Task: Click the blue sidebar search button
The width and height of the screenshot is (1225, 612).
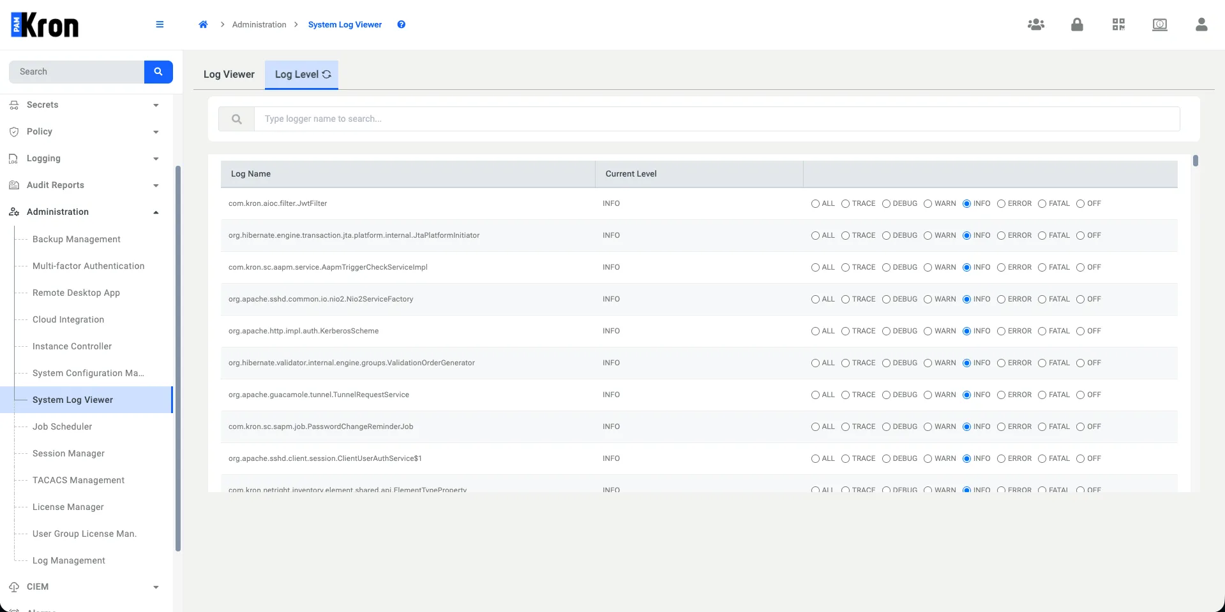Action: [158, 72]
